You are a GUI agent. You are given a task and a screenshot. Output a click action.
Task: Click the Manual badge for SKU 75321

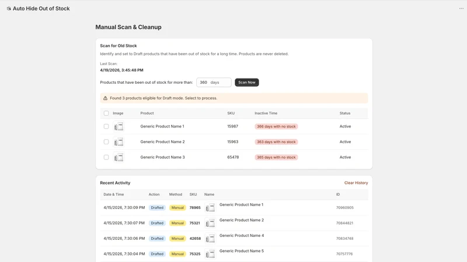(x=177, y=223)
